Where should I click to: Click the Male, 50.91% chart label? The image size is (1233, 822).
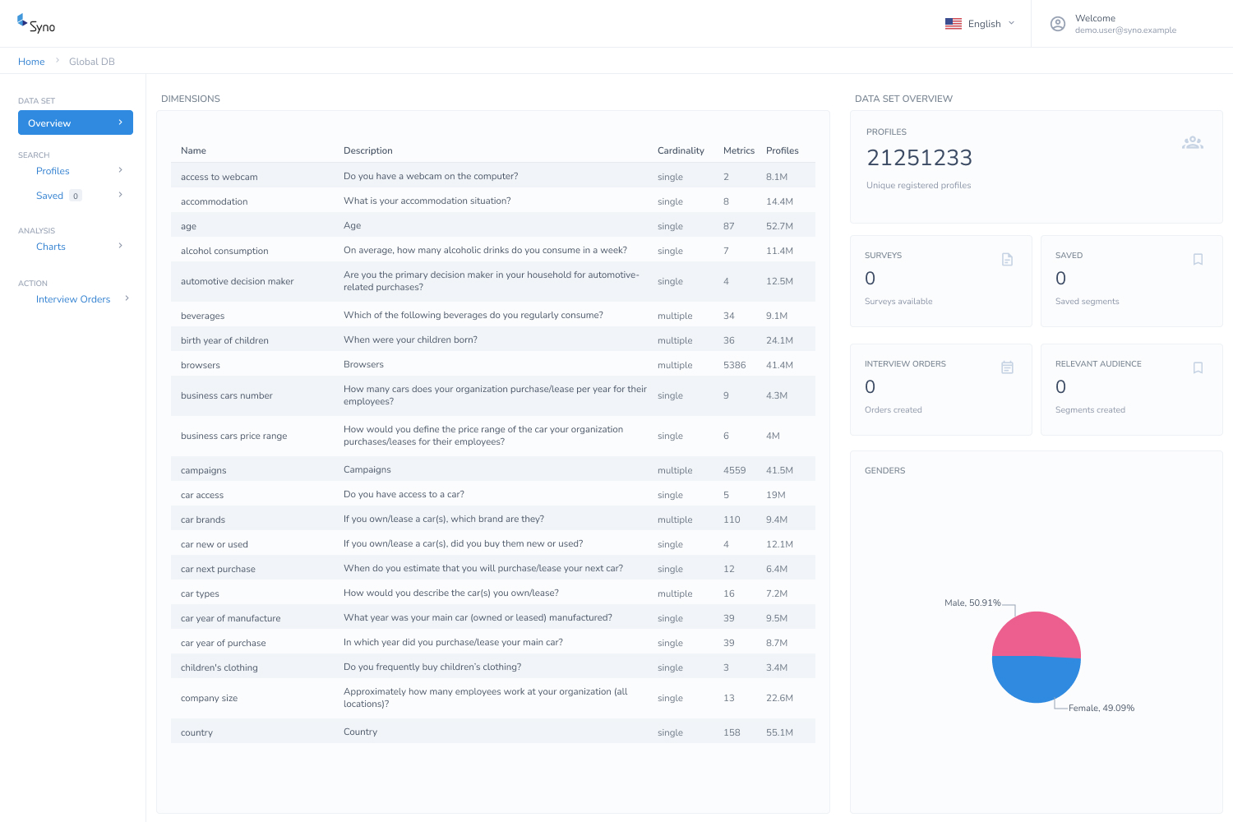click(x=972, y=603)
